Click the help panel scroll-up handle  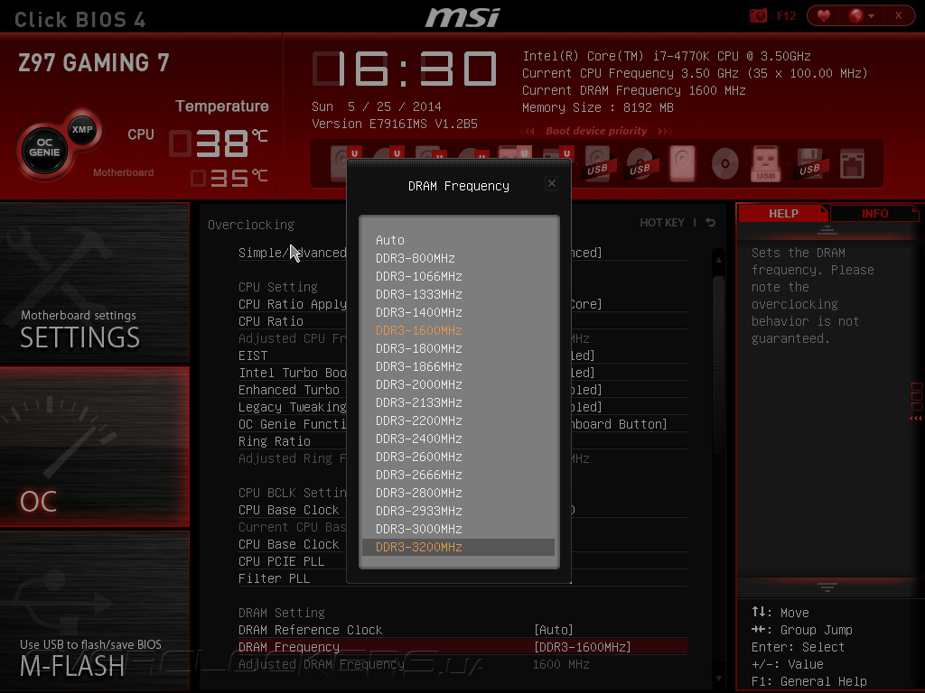(x=827, y=230)
